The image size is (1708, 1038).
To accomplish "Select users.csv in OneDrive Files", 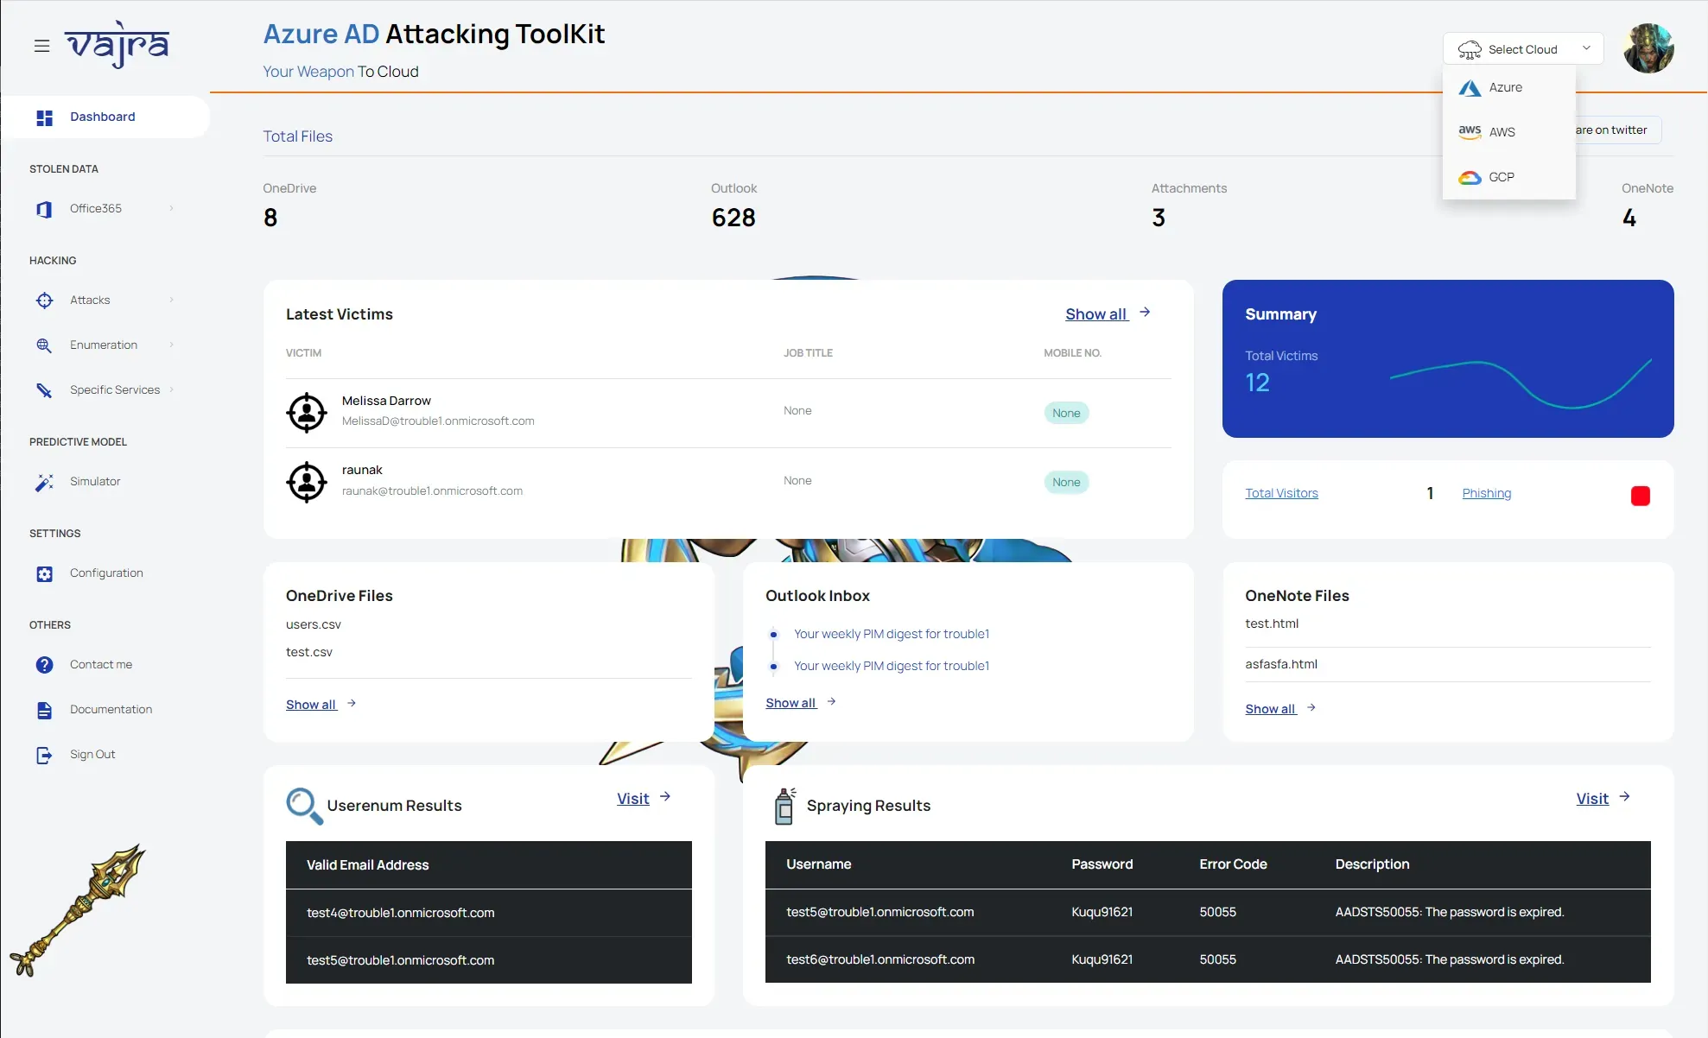I will point(314,624).
